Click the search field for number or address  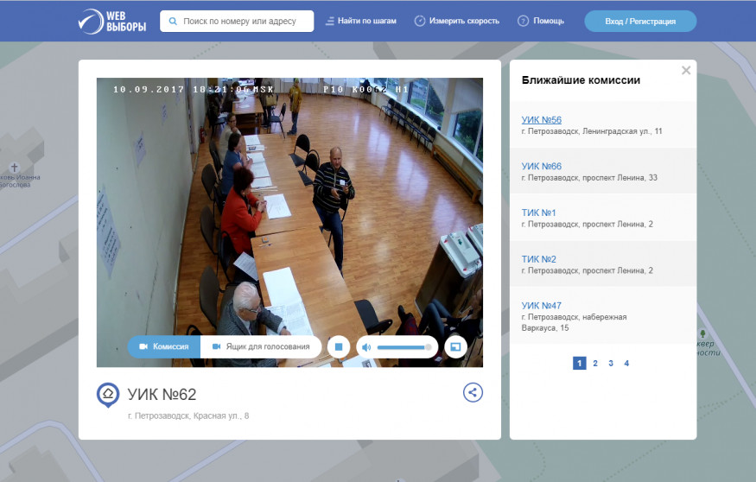coord(245,21)
